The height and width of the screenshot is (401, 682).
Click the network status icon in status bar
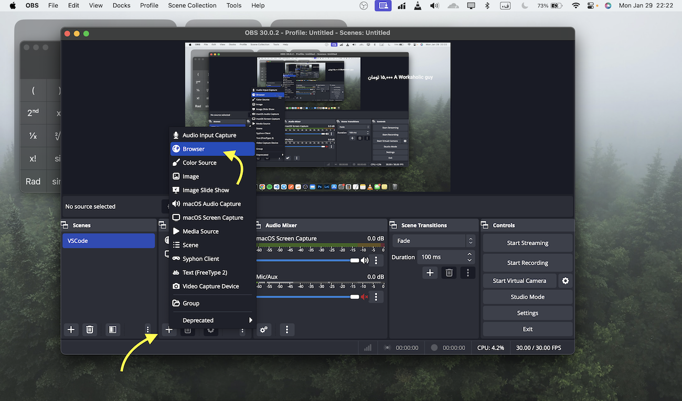click(368, 348)
